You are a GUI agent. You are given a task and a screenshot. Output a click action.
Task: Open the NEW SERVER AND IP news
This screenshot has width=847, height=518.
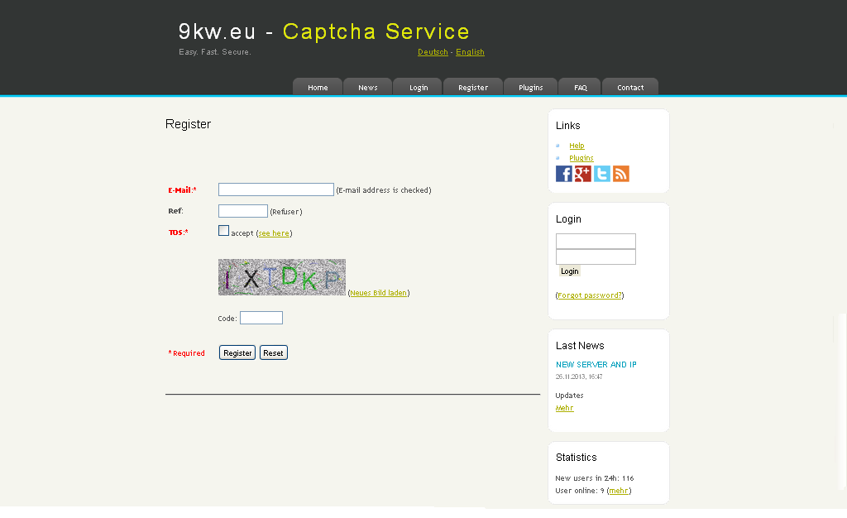point(596,365)
